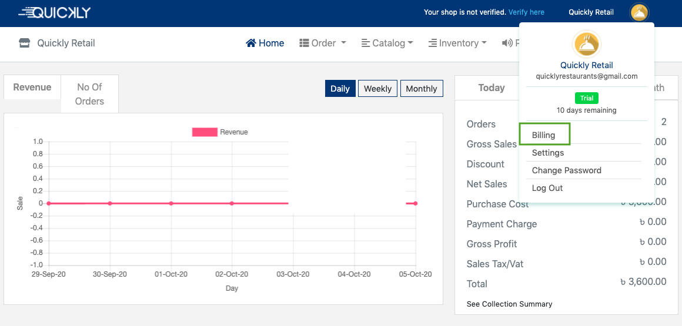Click the profile avatar in top bar
682x326 pixels.
(638, 12)
